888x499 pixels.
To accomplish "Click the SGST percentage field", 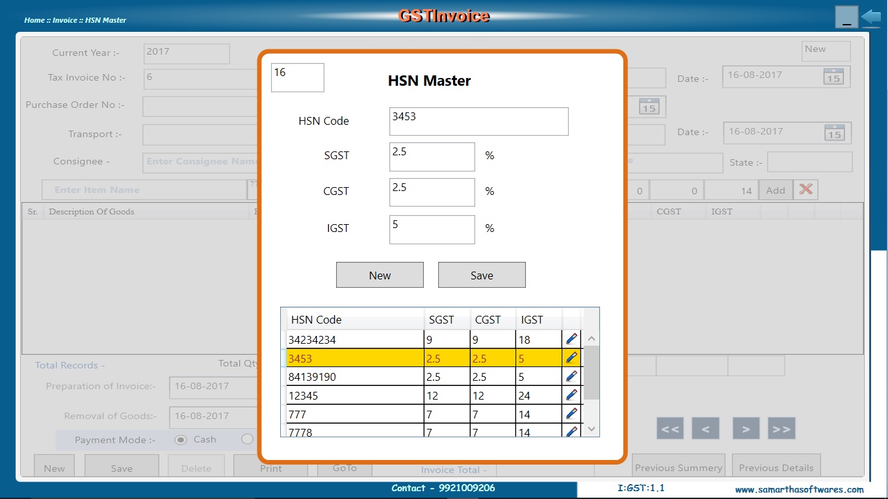I will point(432,157).
